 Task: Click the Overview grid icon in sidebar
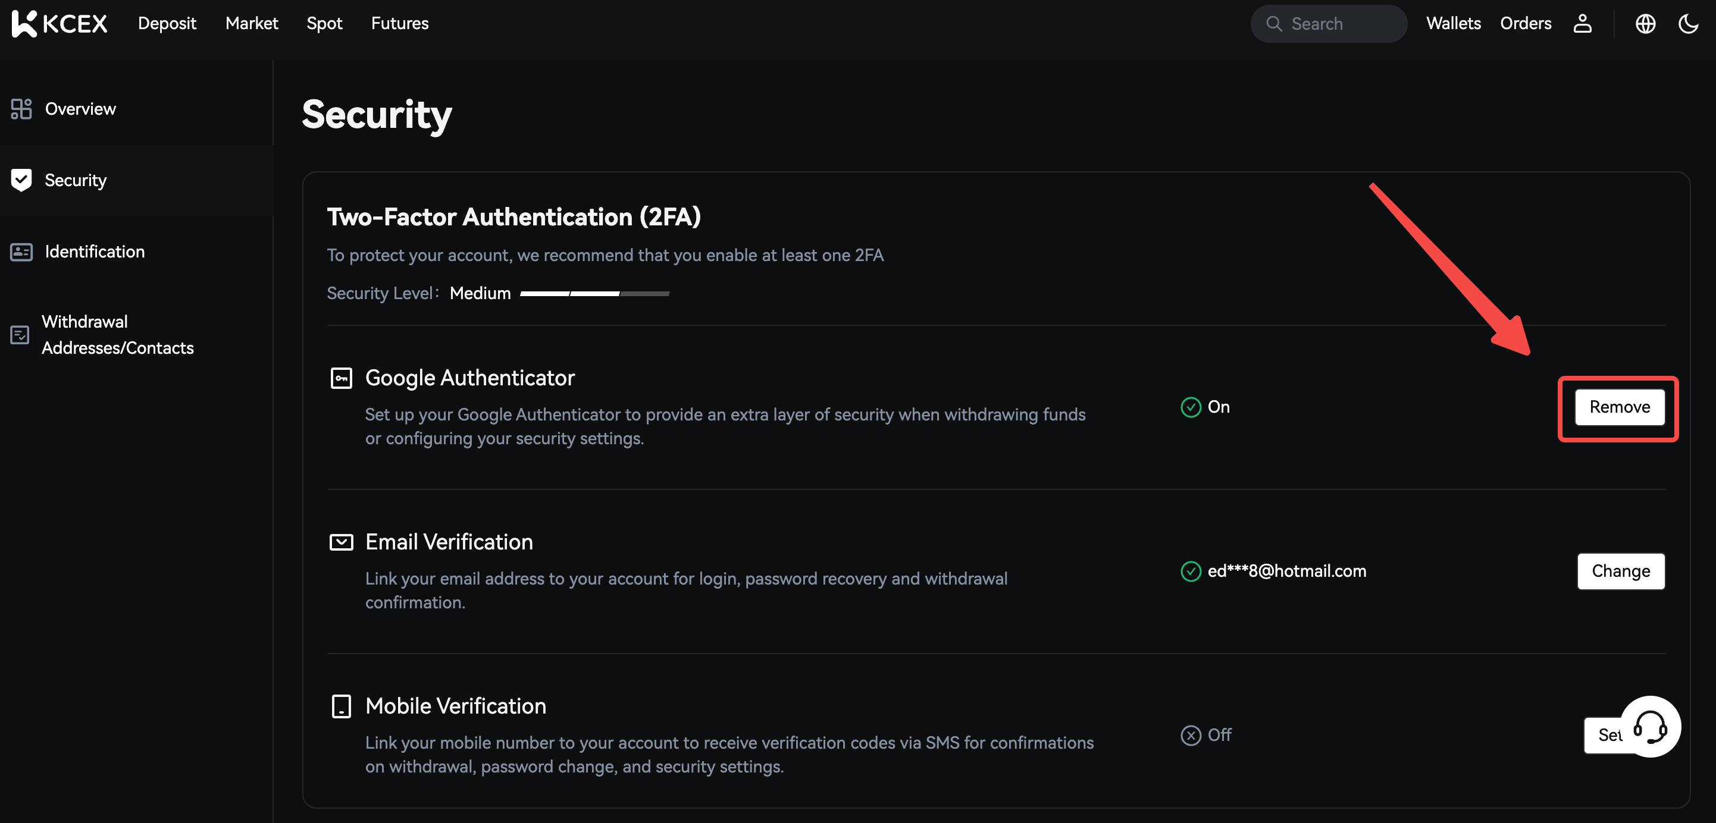[21, 109]
